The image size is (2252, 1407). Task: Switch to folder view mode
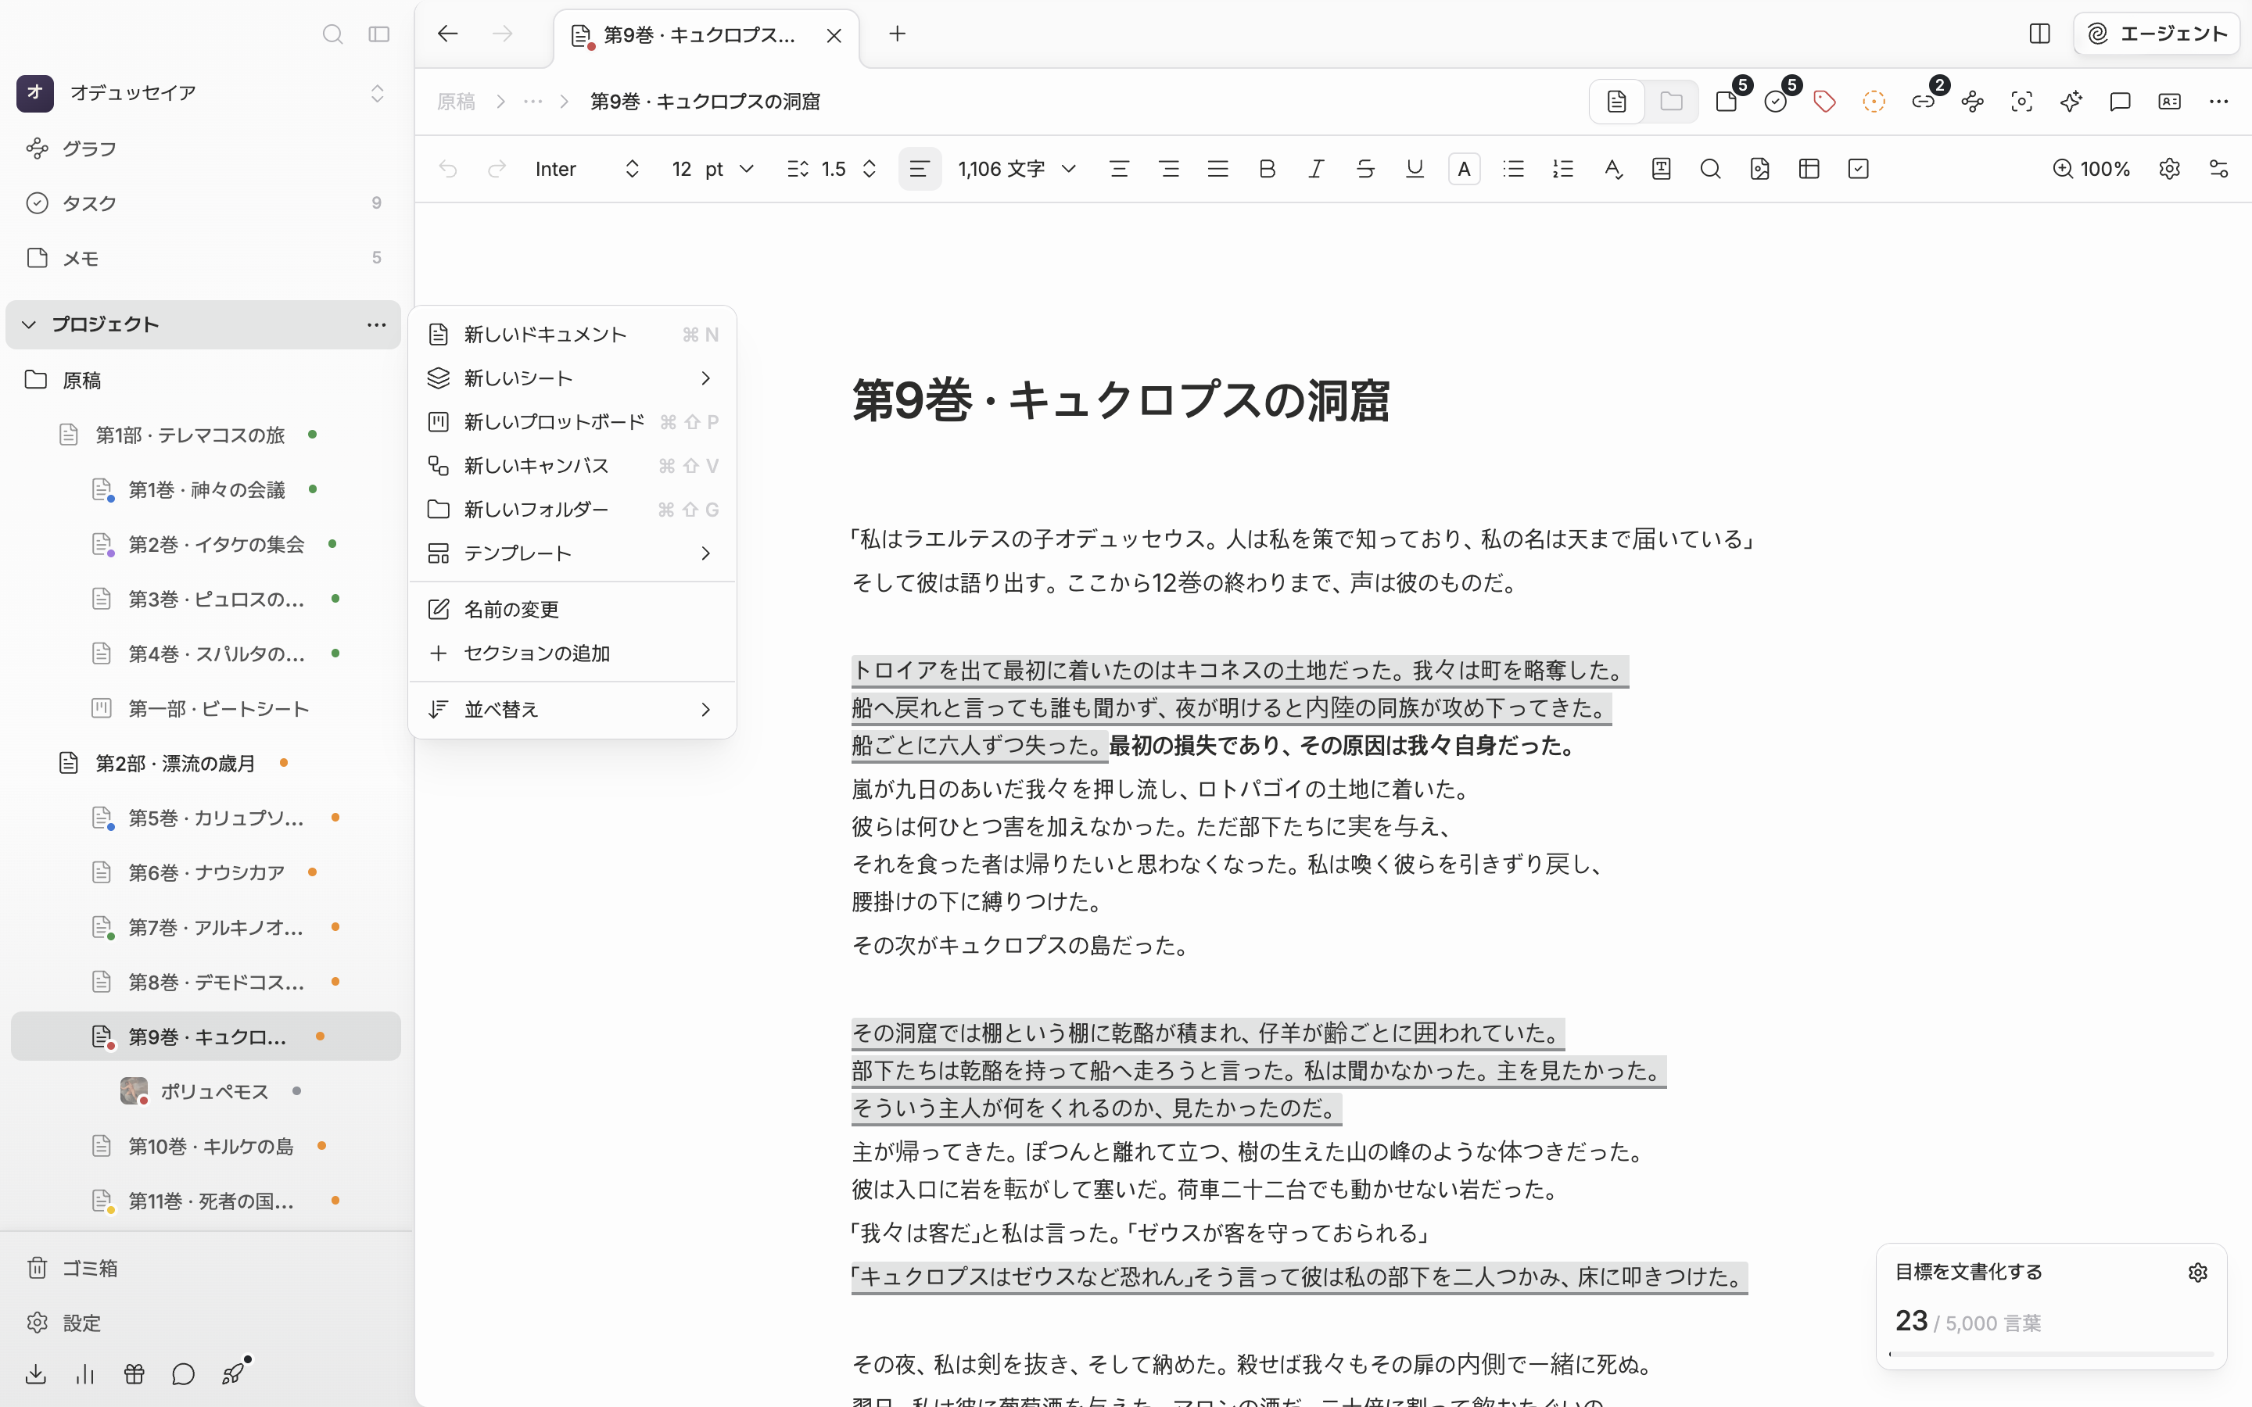(x=1670, y=102)
